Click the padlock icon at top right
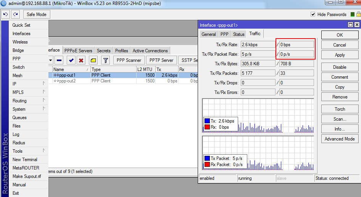The height and width of the screenshot is (197, 361). point(358,15)
